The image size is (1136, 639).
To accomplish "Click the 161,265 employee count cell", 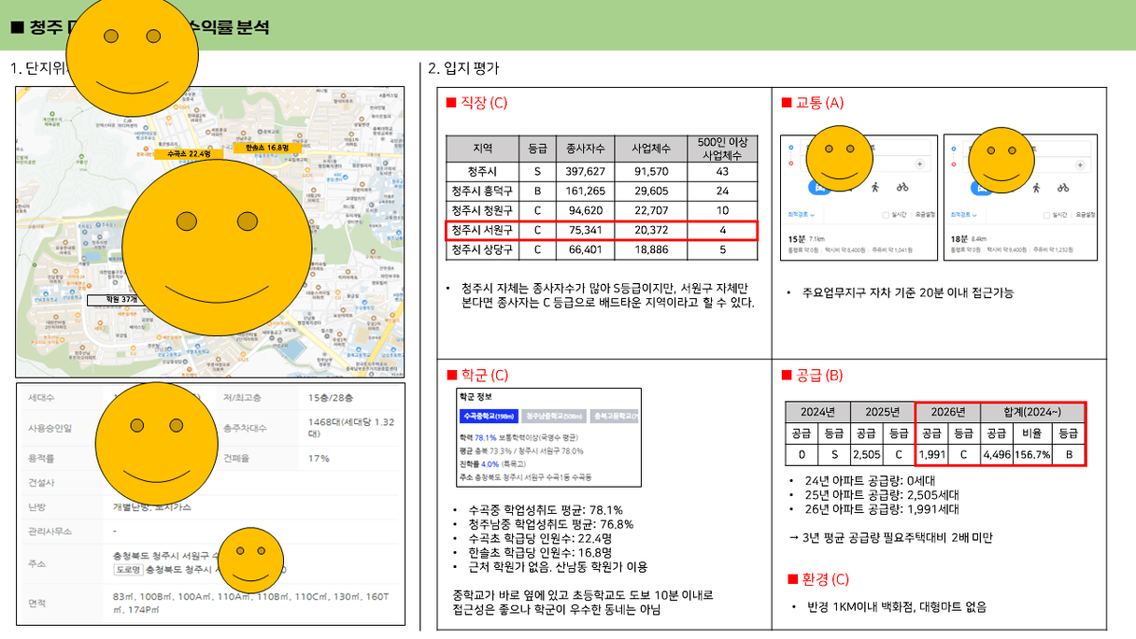I will coord(586,192).
